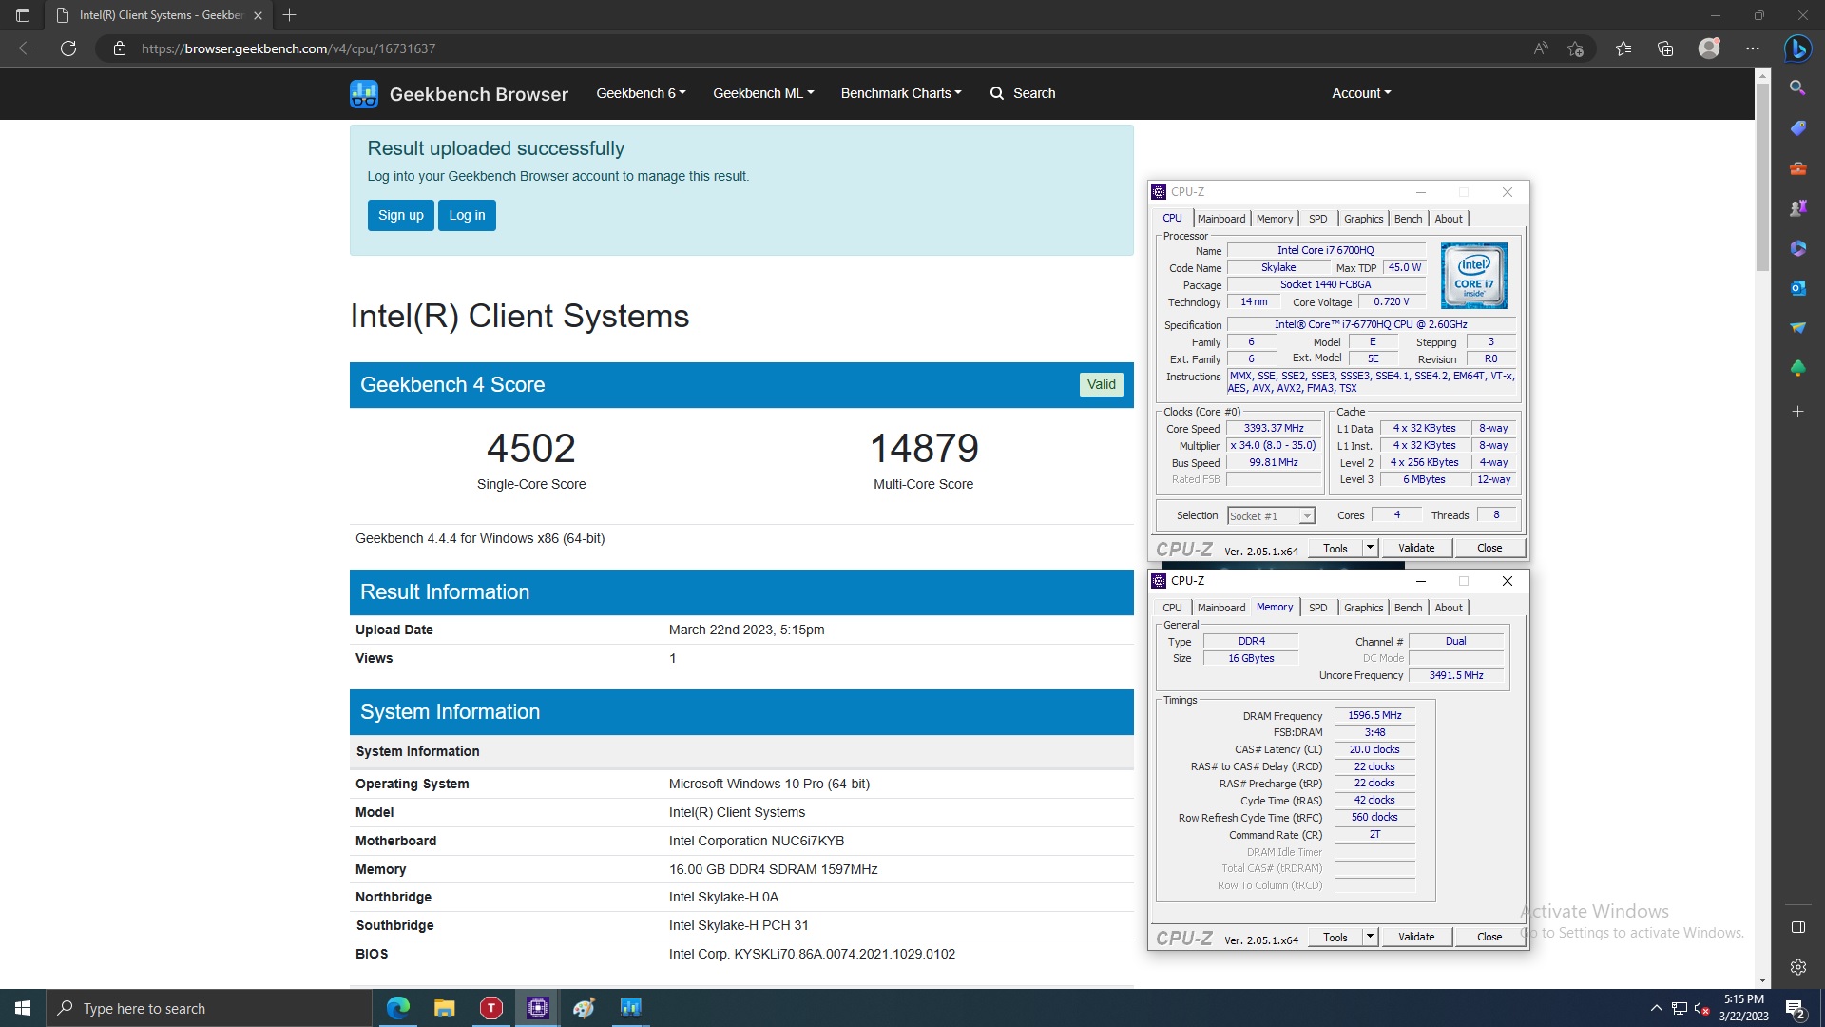Open the sidebar Games icon
The image size is (1825, 1027).
pyautogui.click(x=1797, y=208)
